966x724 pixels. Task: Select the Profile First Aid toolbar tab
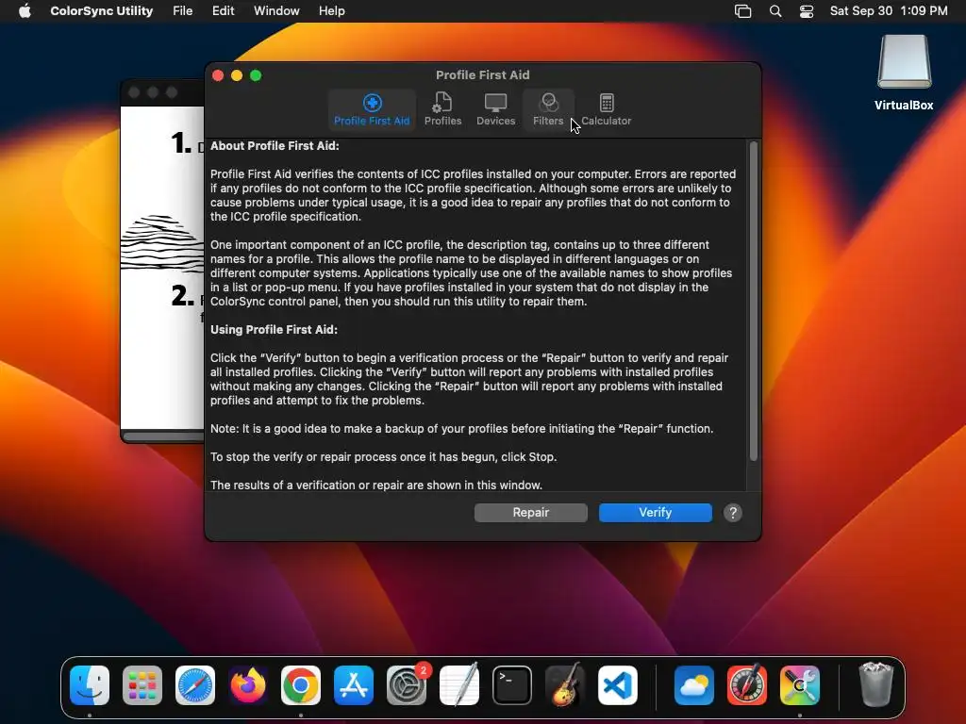(x=372, y=109)
